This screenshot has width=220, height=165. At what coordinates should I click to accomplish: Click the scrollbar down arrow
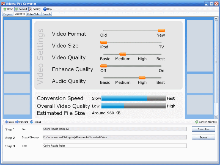216,117
